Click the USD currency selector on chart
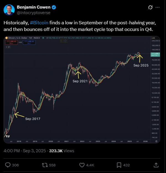 pos(154,38)
